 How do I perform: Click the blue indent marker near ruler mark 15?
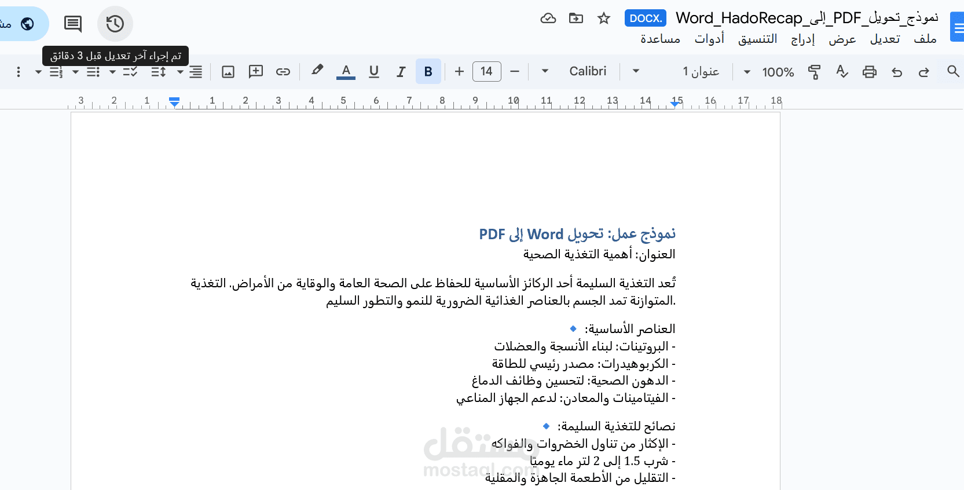point(675,103)
